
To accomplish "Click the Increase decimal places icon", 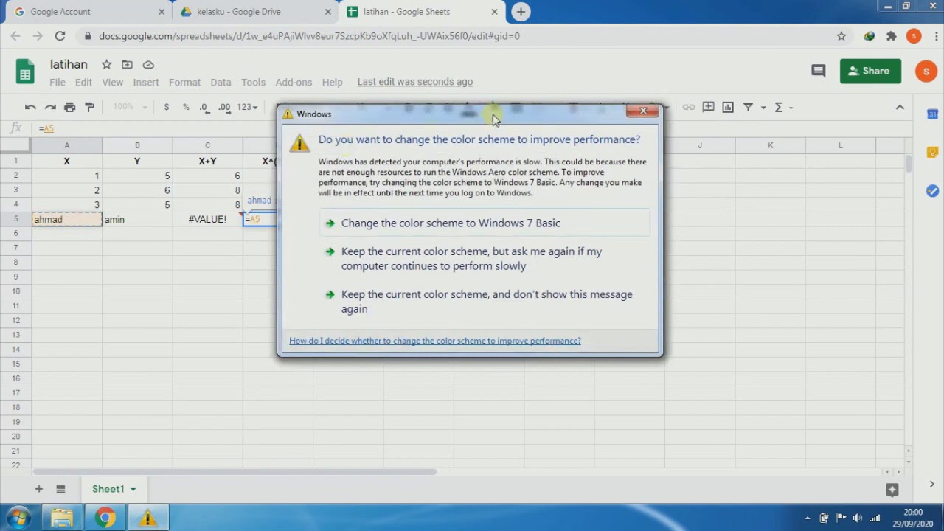I will click(x=224, y=107).
